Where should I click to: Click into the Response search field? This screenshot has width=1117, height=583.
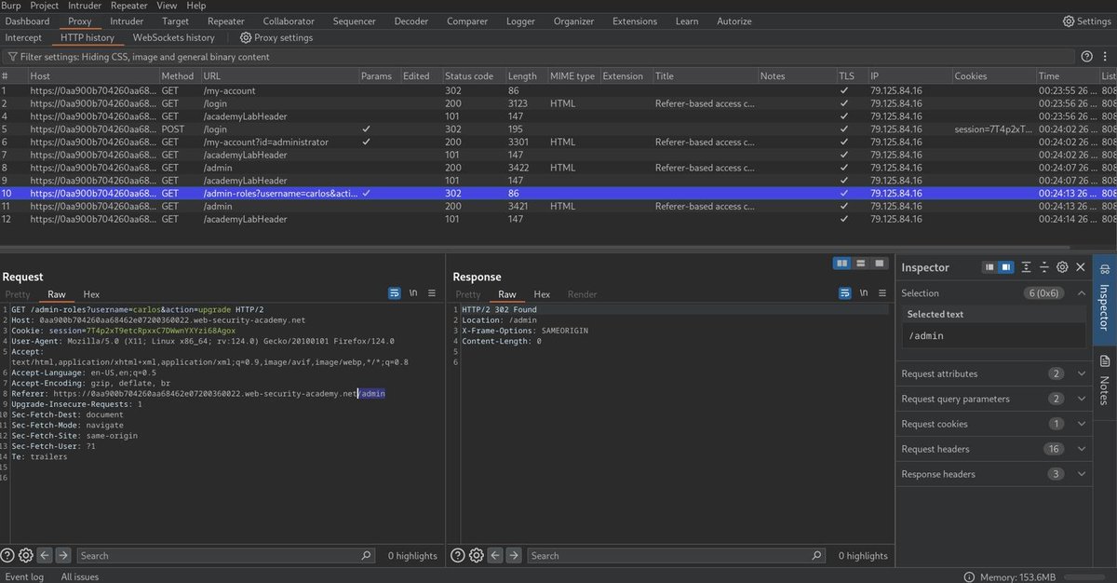tap(676, 555)
